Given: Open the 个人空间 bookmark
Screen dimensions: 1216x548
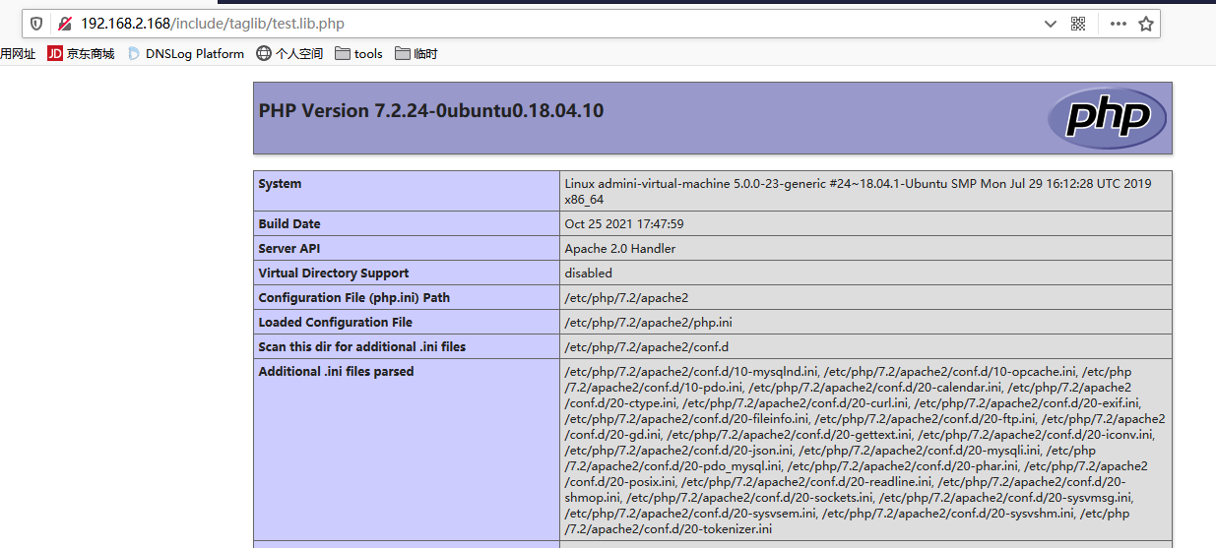Looking at the screenshot, I should pyautogui.click(x=289, y=54).
